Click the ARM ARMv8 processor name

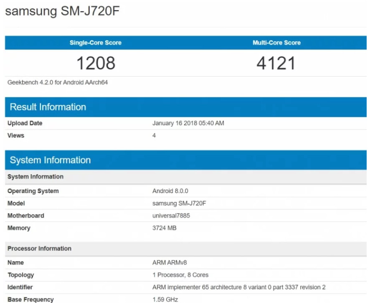(x=170, y=262)
